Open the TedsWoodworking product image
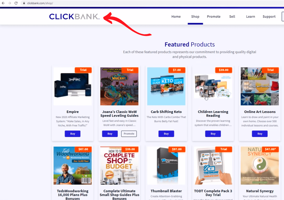The image size is (284, 200). 73,165
